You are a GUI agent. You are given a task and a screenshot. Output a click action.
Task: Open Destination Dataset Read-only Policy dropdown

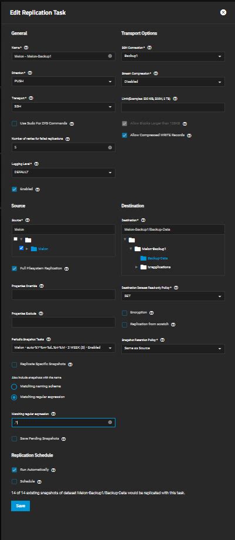click(x=173, y=296)
